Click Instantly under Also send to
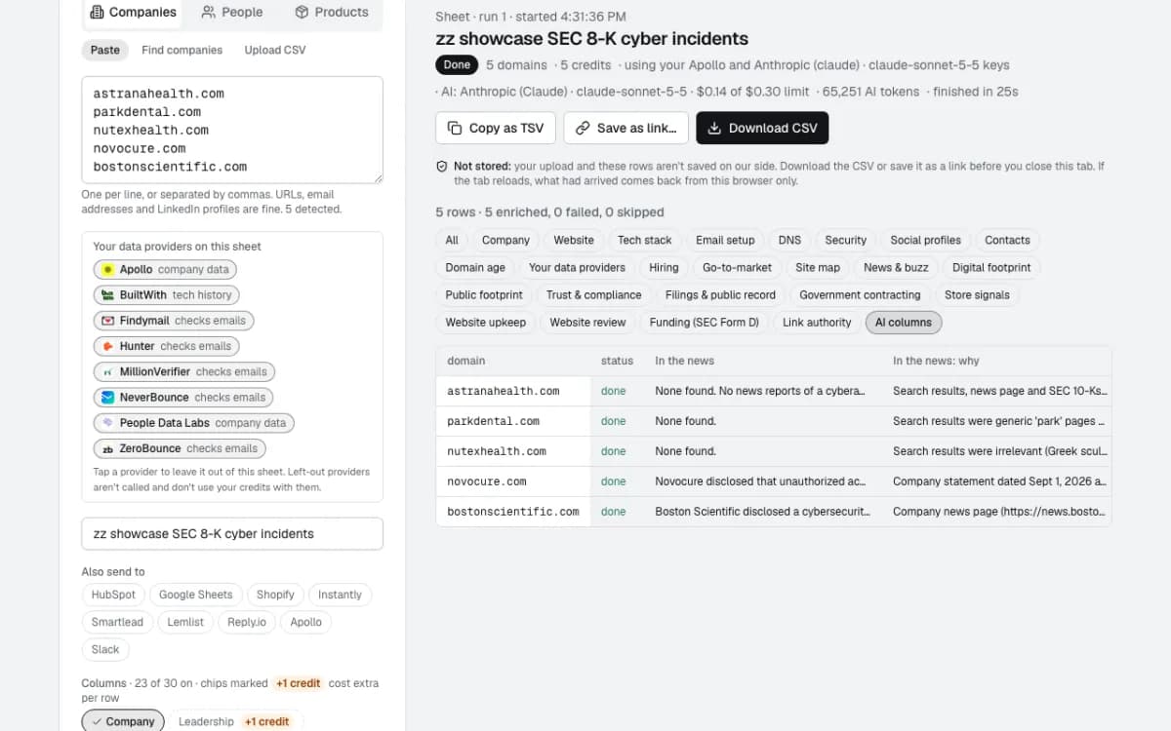The width and height of the screenshot is (1171, 731). (340, 595)
